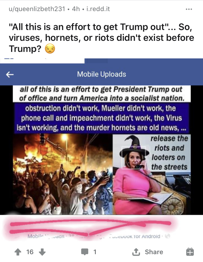This screenshot has width=203, height=262.
Task: Open the three-dot post options menu
Action: click(x=189, y=9)
